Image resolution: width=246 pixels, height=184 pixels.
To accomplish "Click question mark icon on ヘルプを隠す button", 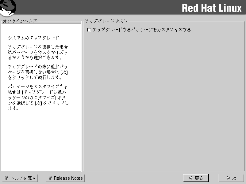I will 6,178.
